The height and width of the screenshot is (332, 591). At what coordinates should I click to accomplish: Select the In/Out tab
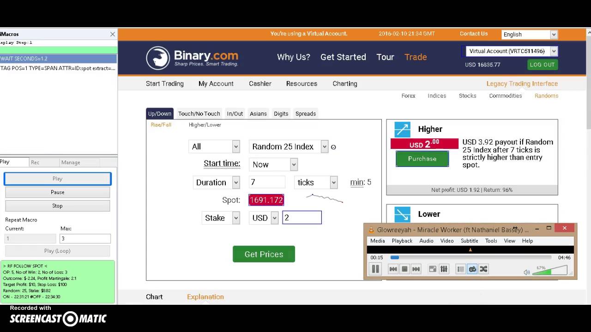(235, 114)
